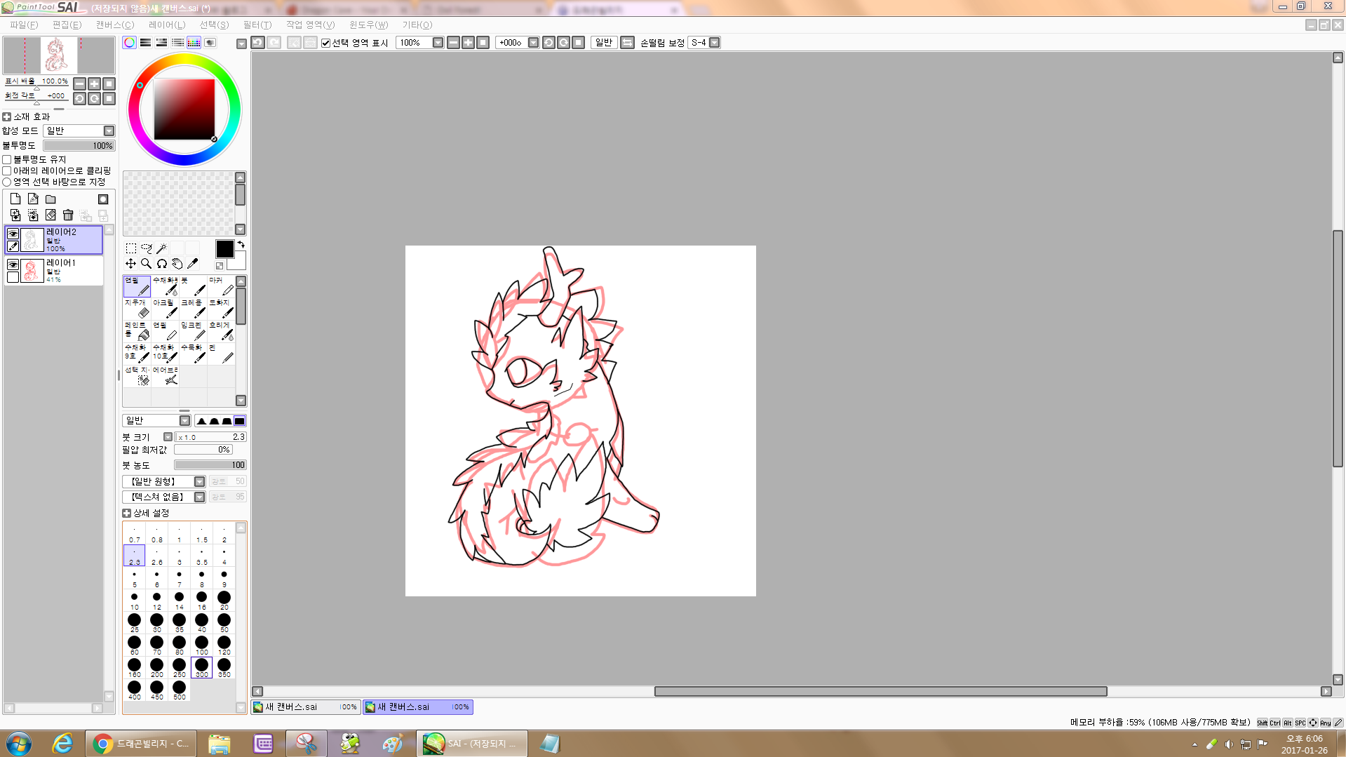Select the eyedropper tool
The width and height of the screenshot is (1346, 757).
(193, 264)
